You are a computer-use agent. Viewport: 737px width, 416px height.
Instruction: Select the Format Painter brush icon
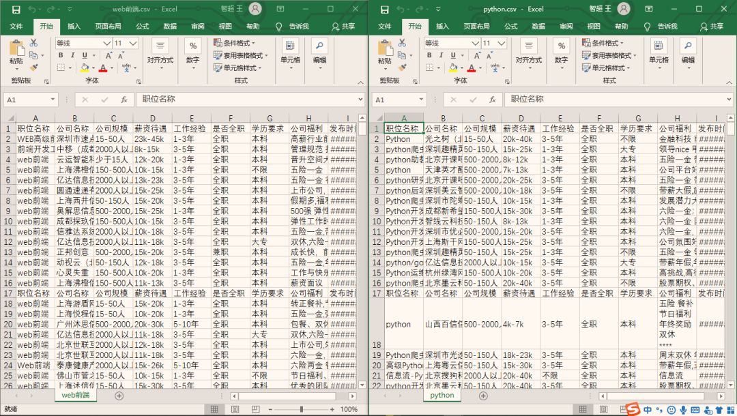tap(33, 68)
